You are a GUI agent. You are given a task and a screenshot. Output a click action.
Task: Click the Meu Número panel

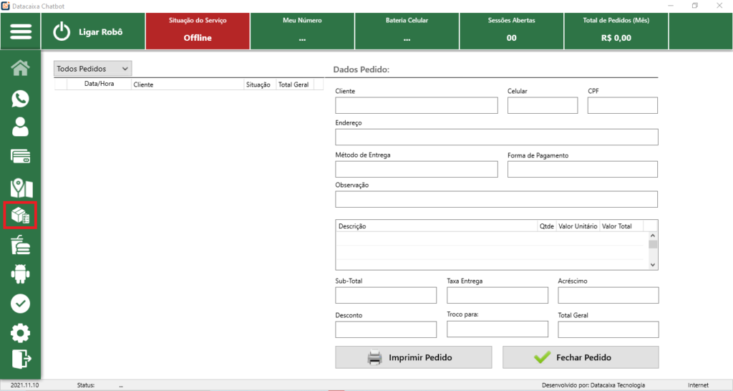303,32
